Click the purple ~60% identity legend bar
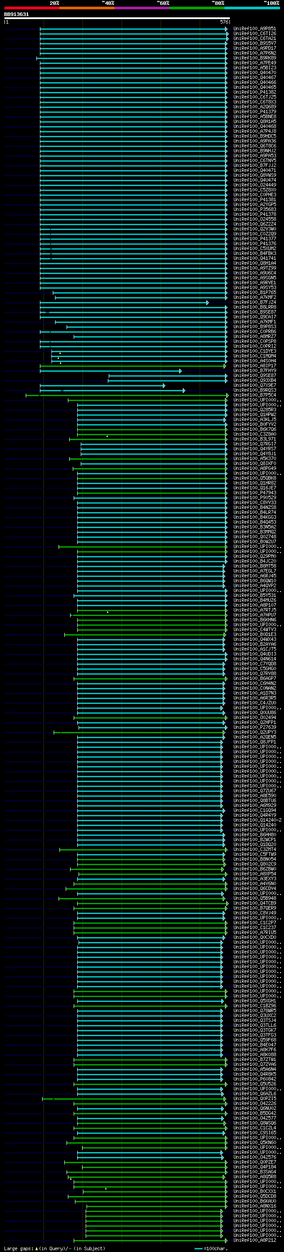 [142, 8]
